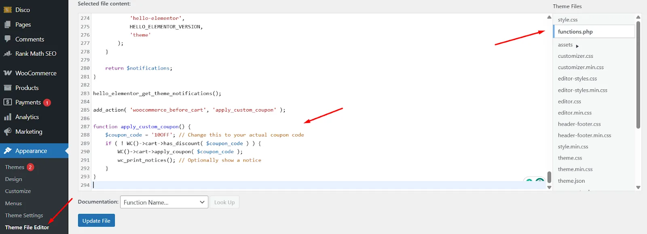This screenshot has width=647, height=234.
Task: Click the Analytics bar chart icon
Action: 8,117
